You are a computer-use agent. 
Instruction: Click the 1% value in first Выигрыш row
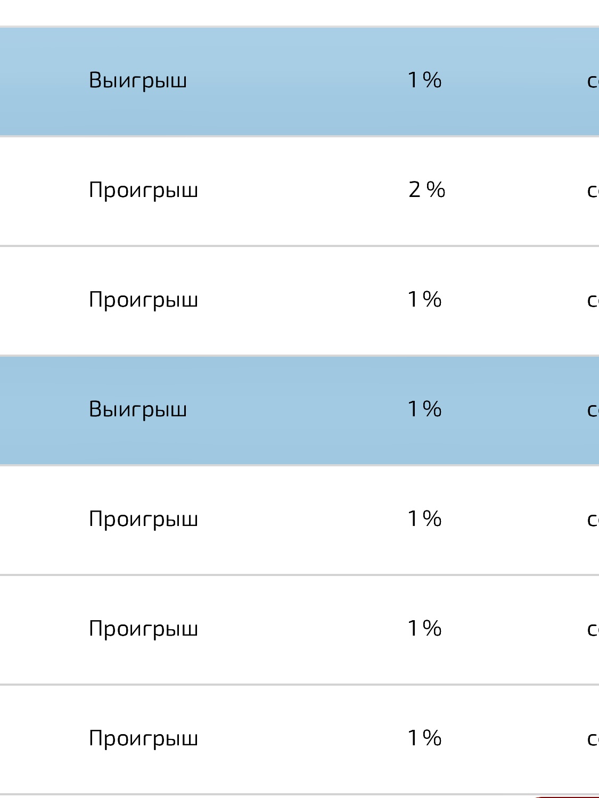[424, 80]
